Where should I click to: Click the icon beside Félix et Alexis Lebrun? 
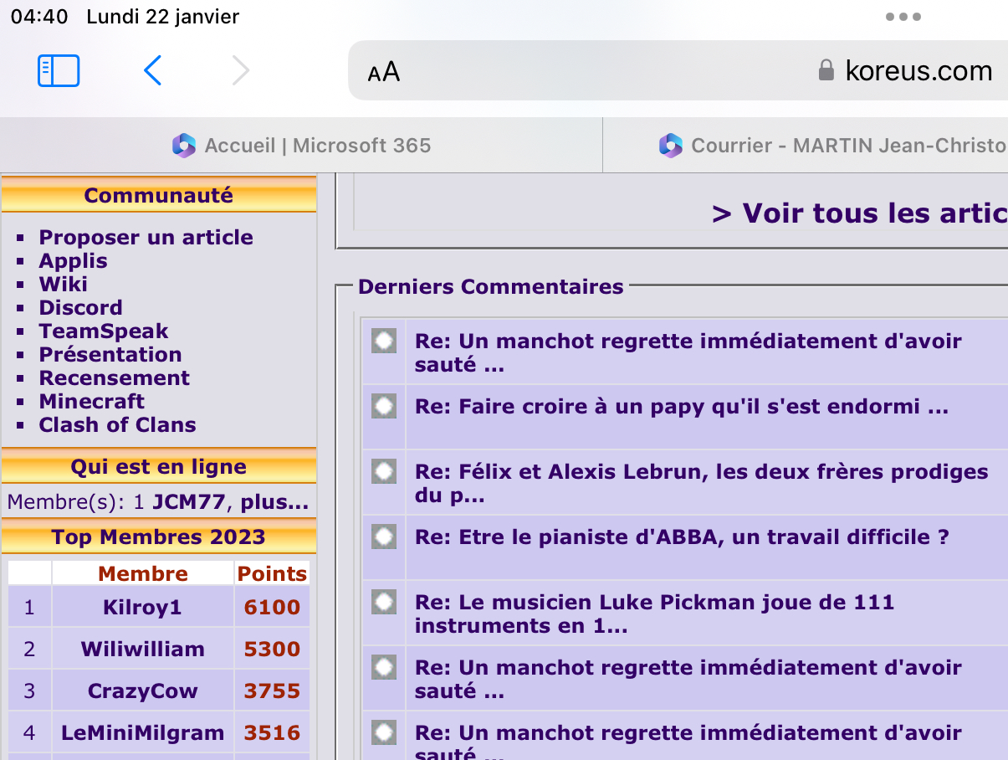pyautogui.click(x=384, y=471)
